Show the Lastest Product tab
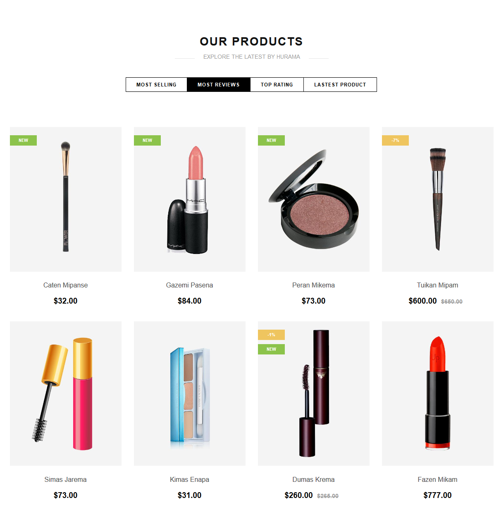The height and width of the screenshot is (517, 501). [x=340, y=84]
